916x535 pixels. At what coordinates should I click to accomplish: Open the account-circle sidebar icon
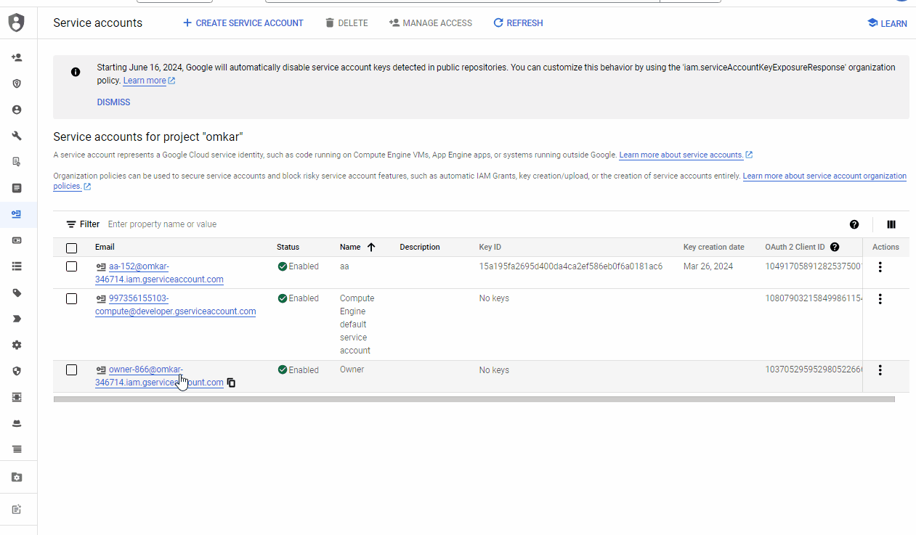[x=17, y=110]
